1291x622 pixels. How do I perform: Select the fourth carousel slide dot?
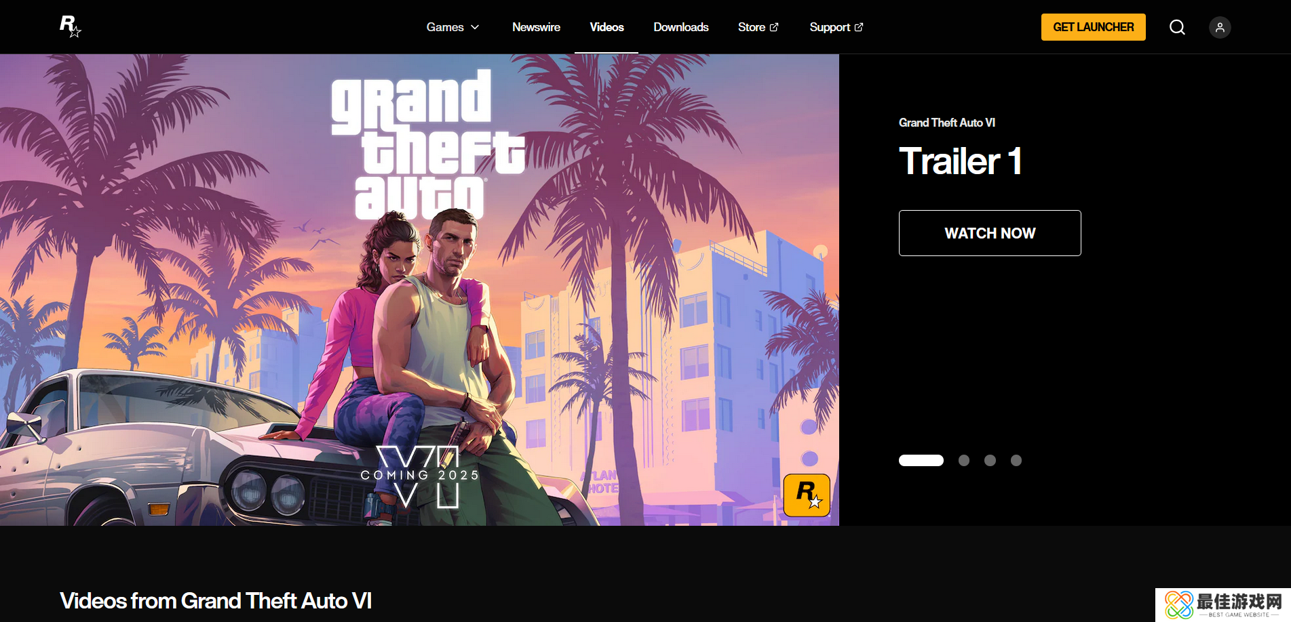click(x=1016, y=461)
